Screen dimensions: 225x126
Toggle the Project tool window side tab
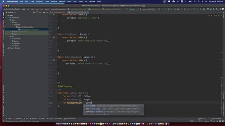[x=4, y=15]
